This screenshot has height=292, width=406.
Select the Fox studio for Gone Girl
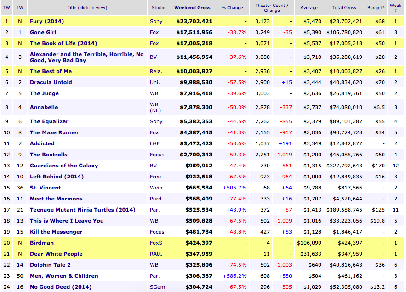point(154,32)
